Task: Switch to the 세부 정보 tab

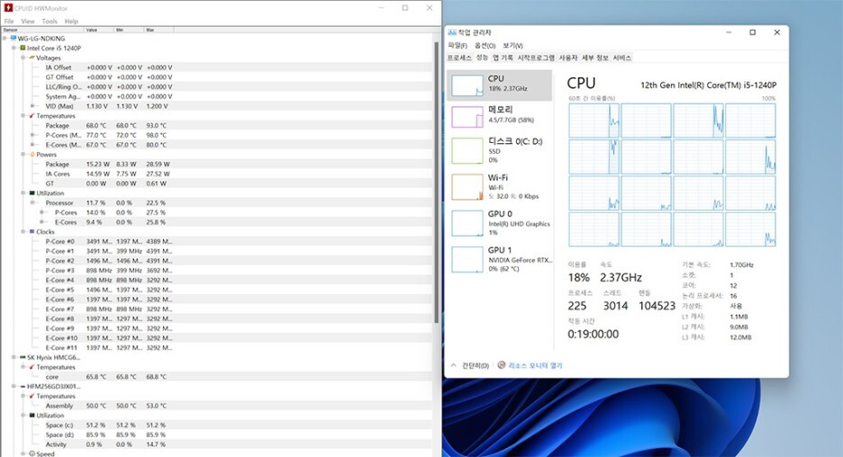Action: 595,58
